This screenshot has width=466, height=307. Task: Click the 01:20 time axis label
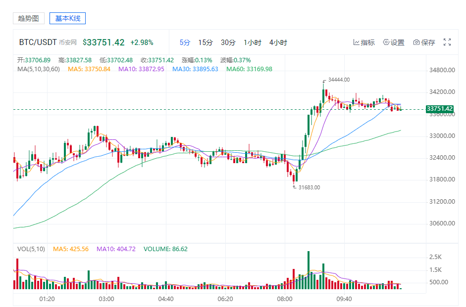tap(47, 299)
